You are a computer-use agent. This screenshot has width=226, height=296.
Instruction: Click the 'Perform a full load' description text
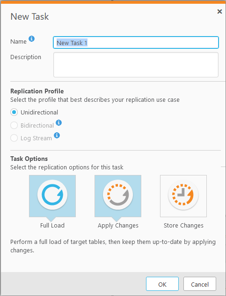click(x=113, y=246)
